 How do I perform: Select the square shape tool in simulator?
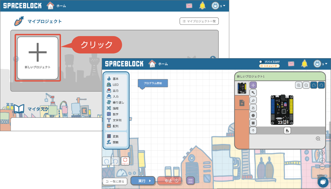tap(253, 123)
